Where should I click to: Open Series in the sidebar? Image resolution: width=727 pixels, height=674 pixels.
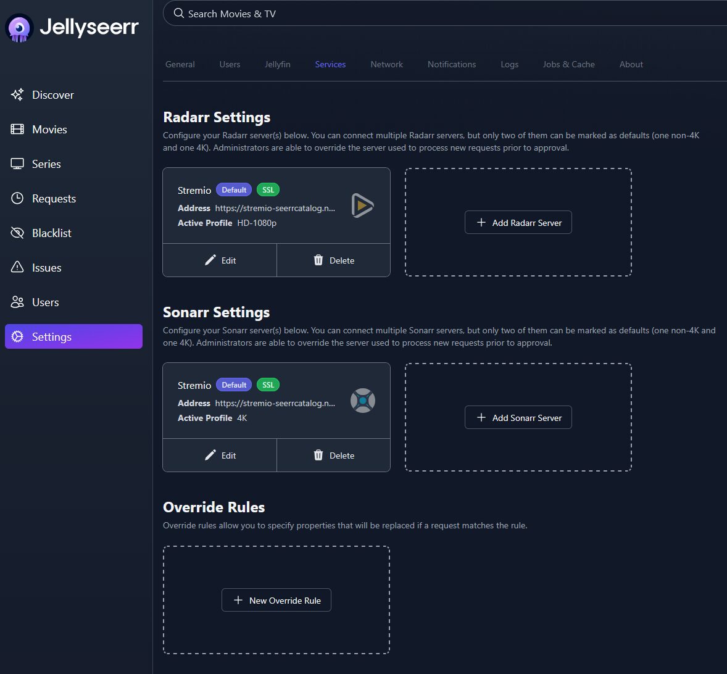pyautogui.click(x=73, y=164)
